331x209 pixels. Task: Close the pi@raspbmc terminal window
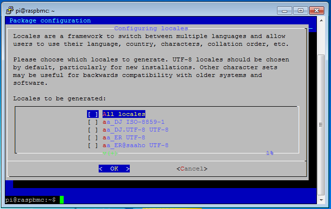point(316,11)
